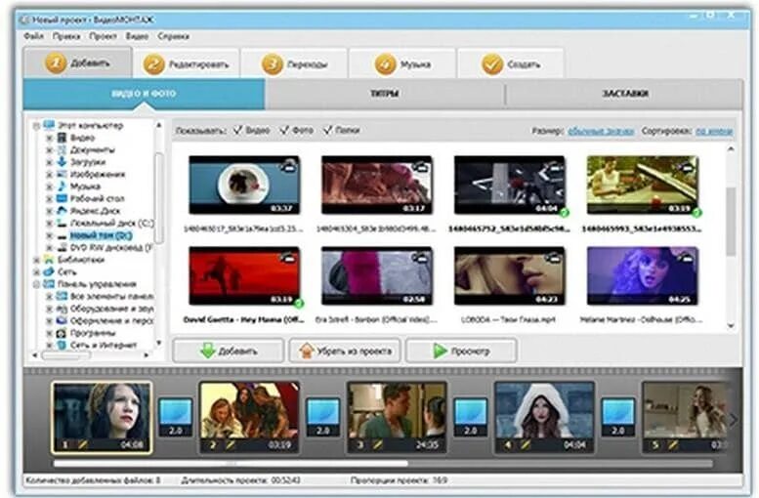
Task: Select video thumbnail with duration 03:37
Action: (244, 185)
